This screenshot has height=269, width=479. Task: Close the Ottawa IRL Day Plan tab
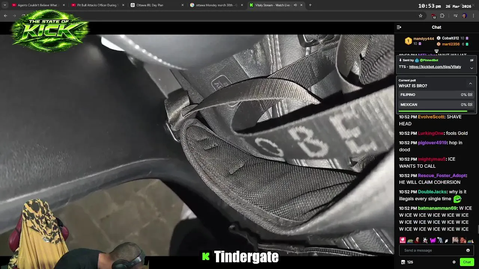[x=183, y=5]
